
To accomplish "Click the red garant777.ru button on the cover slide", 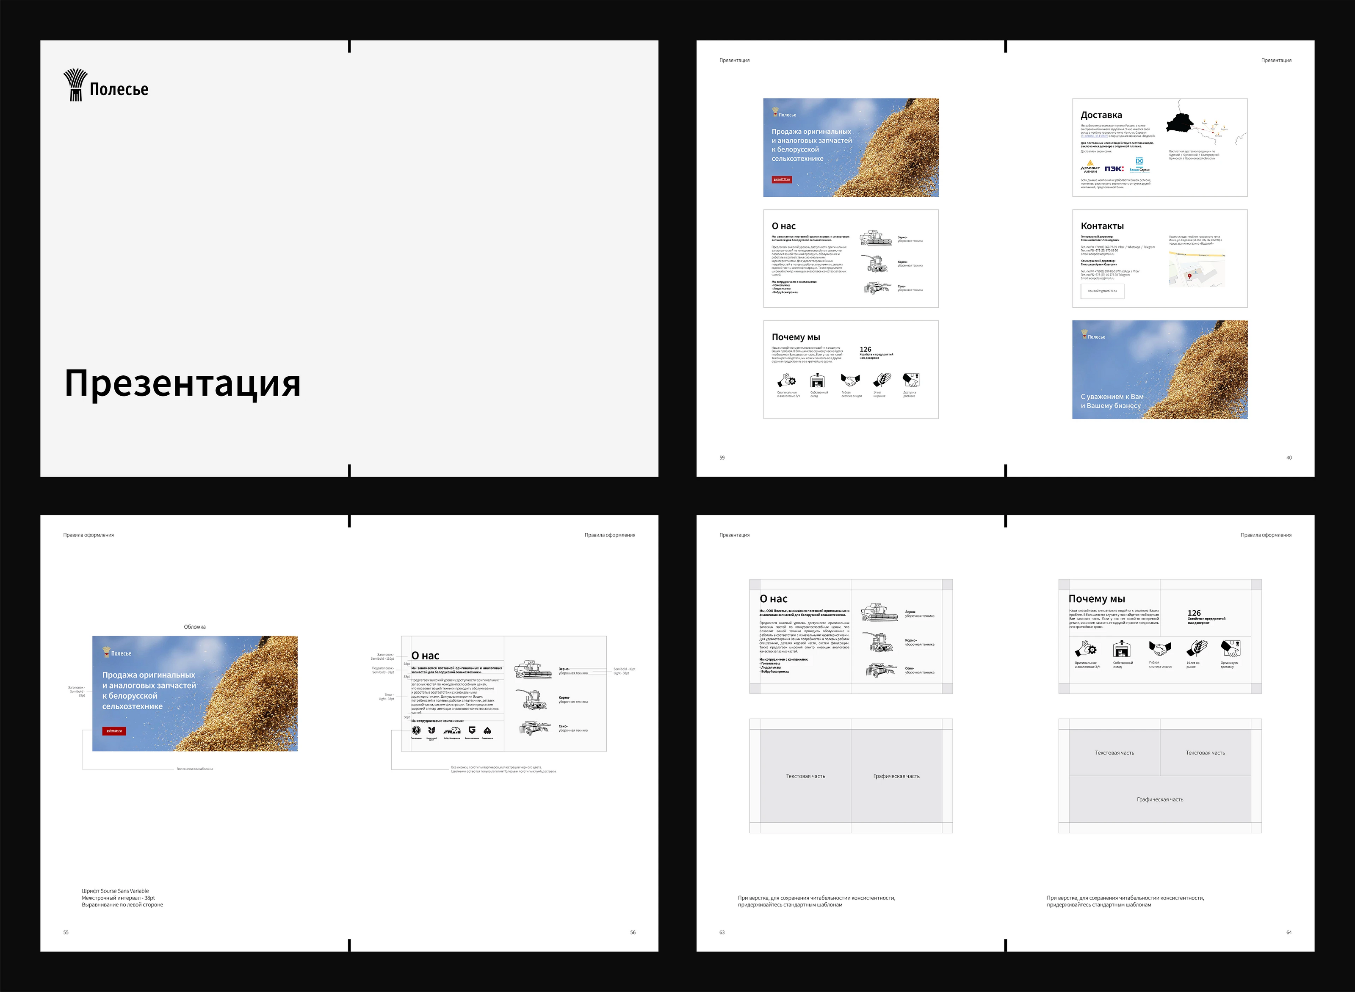I will pos(782,179).
